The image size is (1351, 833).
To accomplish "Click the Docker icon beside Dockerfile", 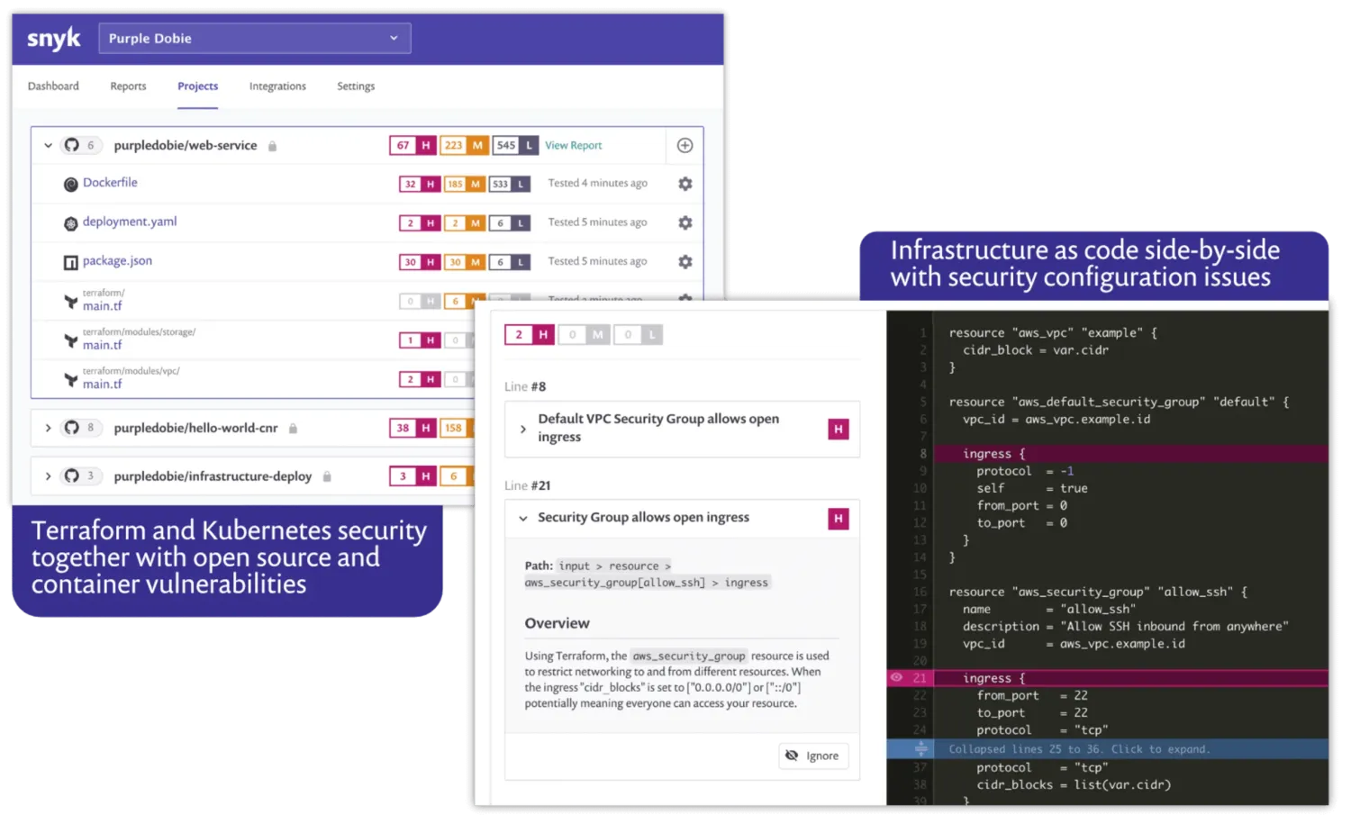I will 71,185.
